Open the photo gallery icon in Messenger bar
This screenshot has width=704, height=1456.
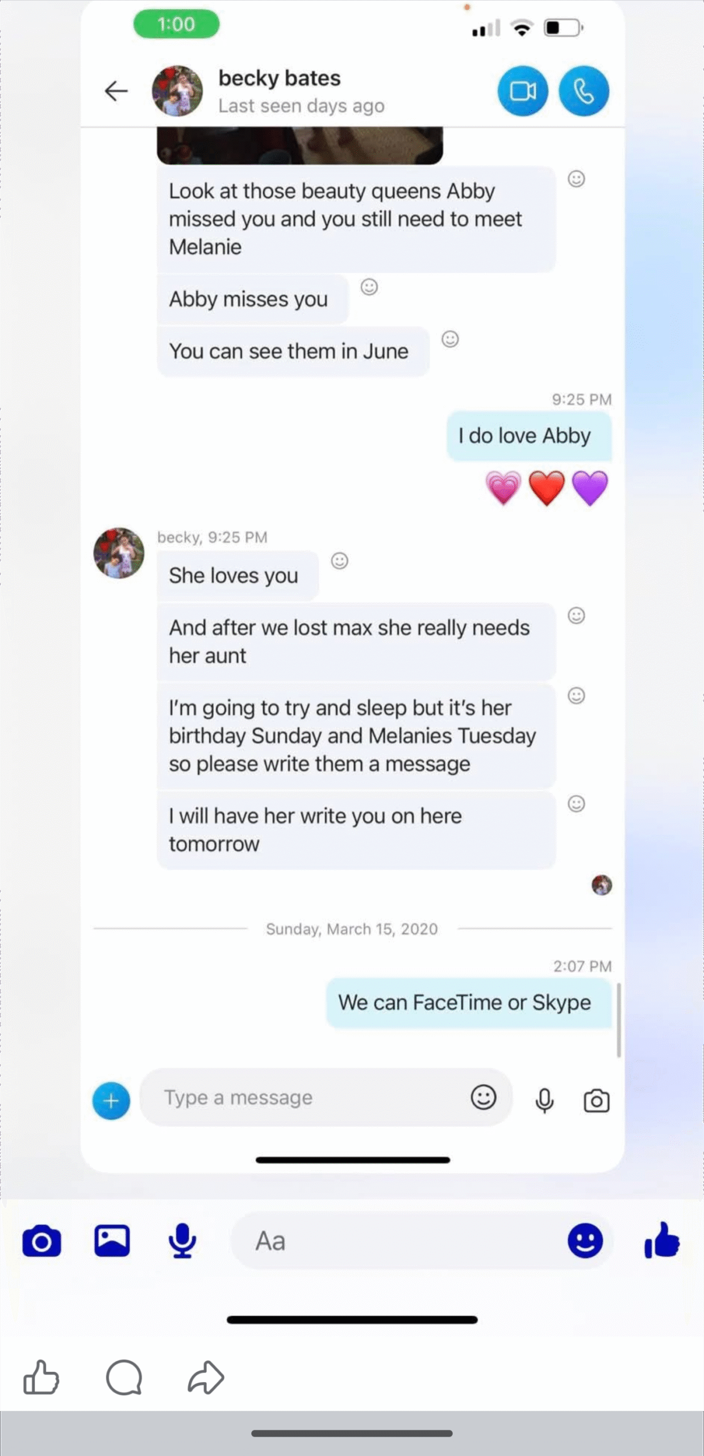click(x=112, y=1240)
